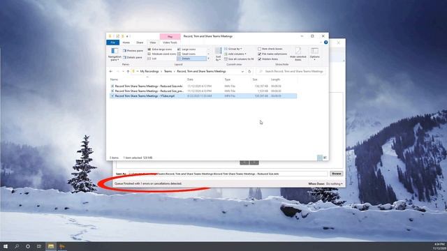Switch to large thumbnails view from status bar
Viewport: 447px width, 251px height.
325,158
